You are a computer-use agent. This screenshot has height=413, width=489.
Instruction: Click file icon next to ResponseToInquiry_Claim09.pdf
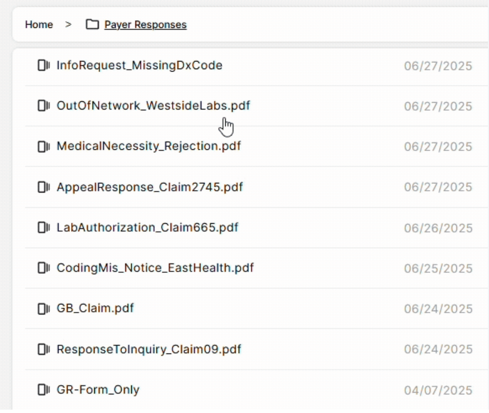44,349
